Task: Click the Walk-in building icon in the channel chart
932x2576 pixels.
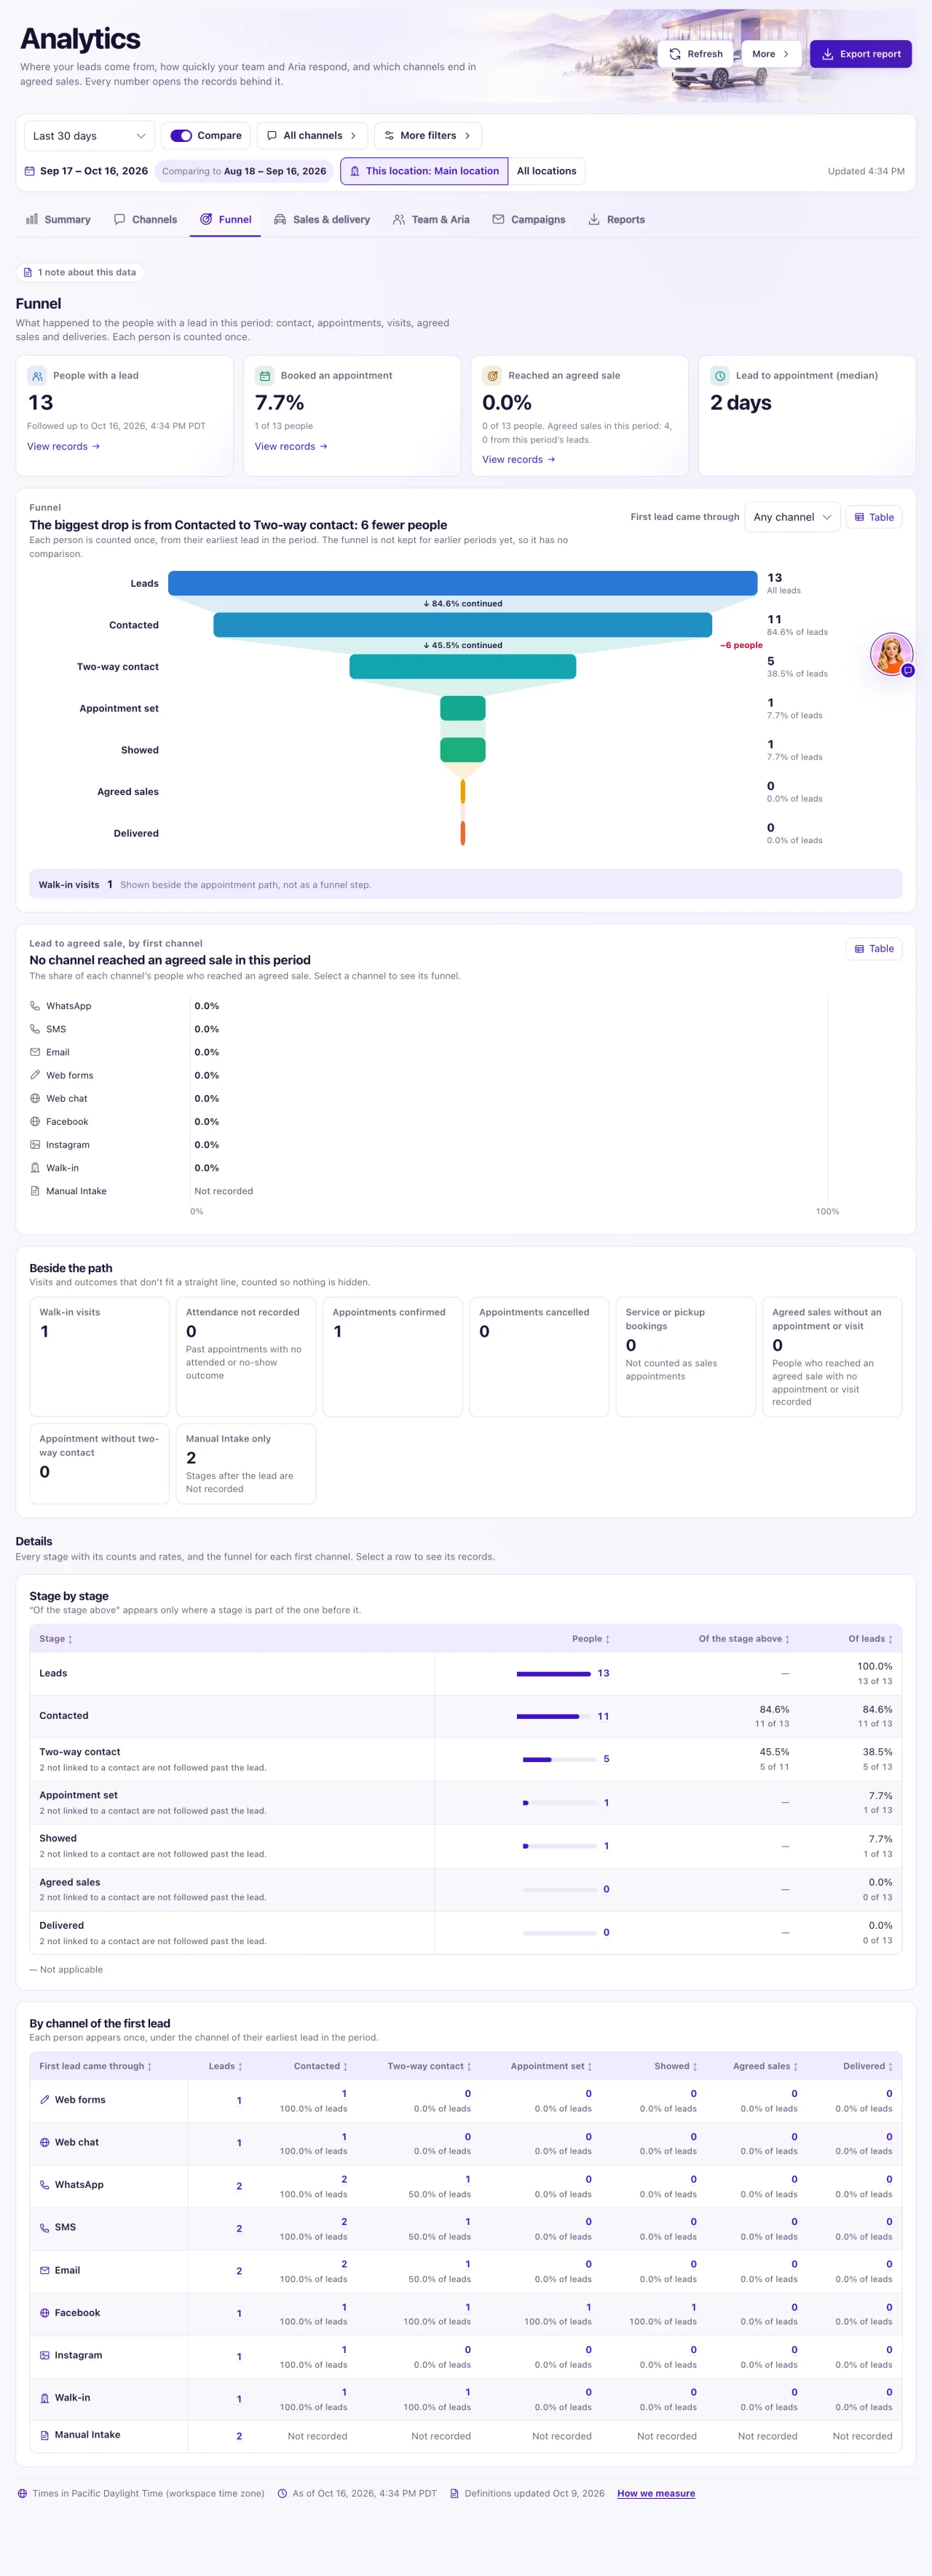Action: [35, 1168]
